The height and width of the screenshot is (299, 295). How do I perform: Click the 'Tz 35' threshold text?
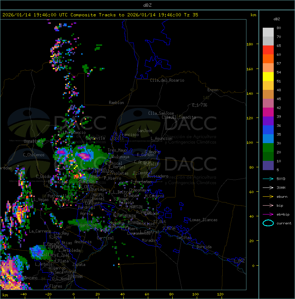pos(191,15)
